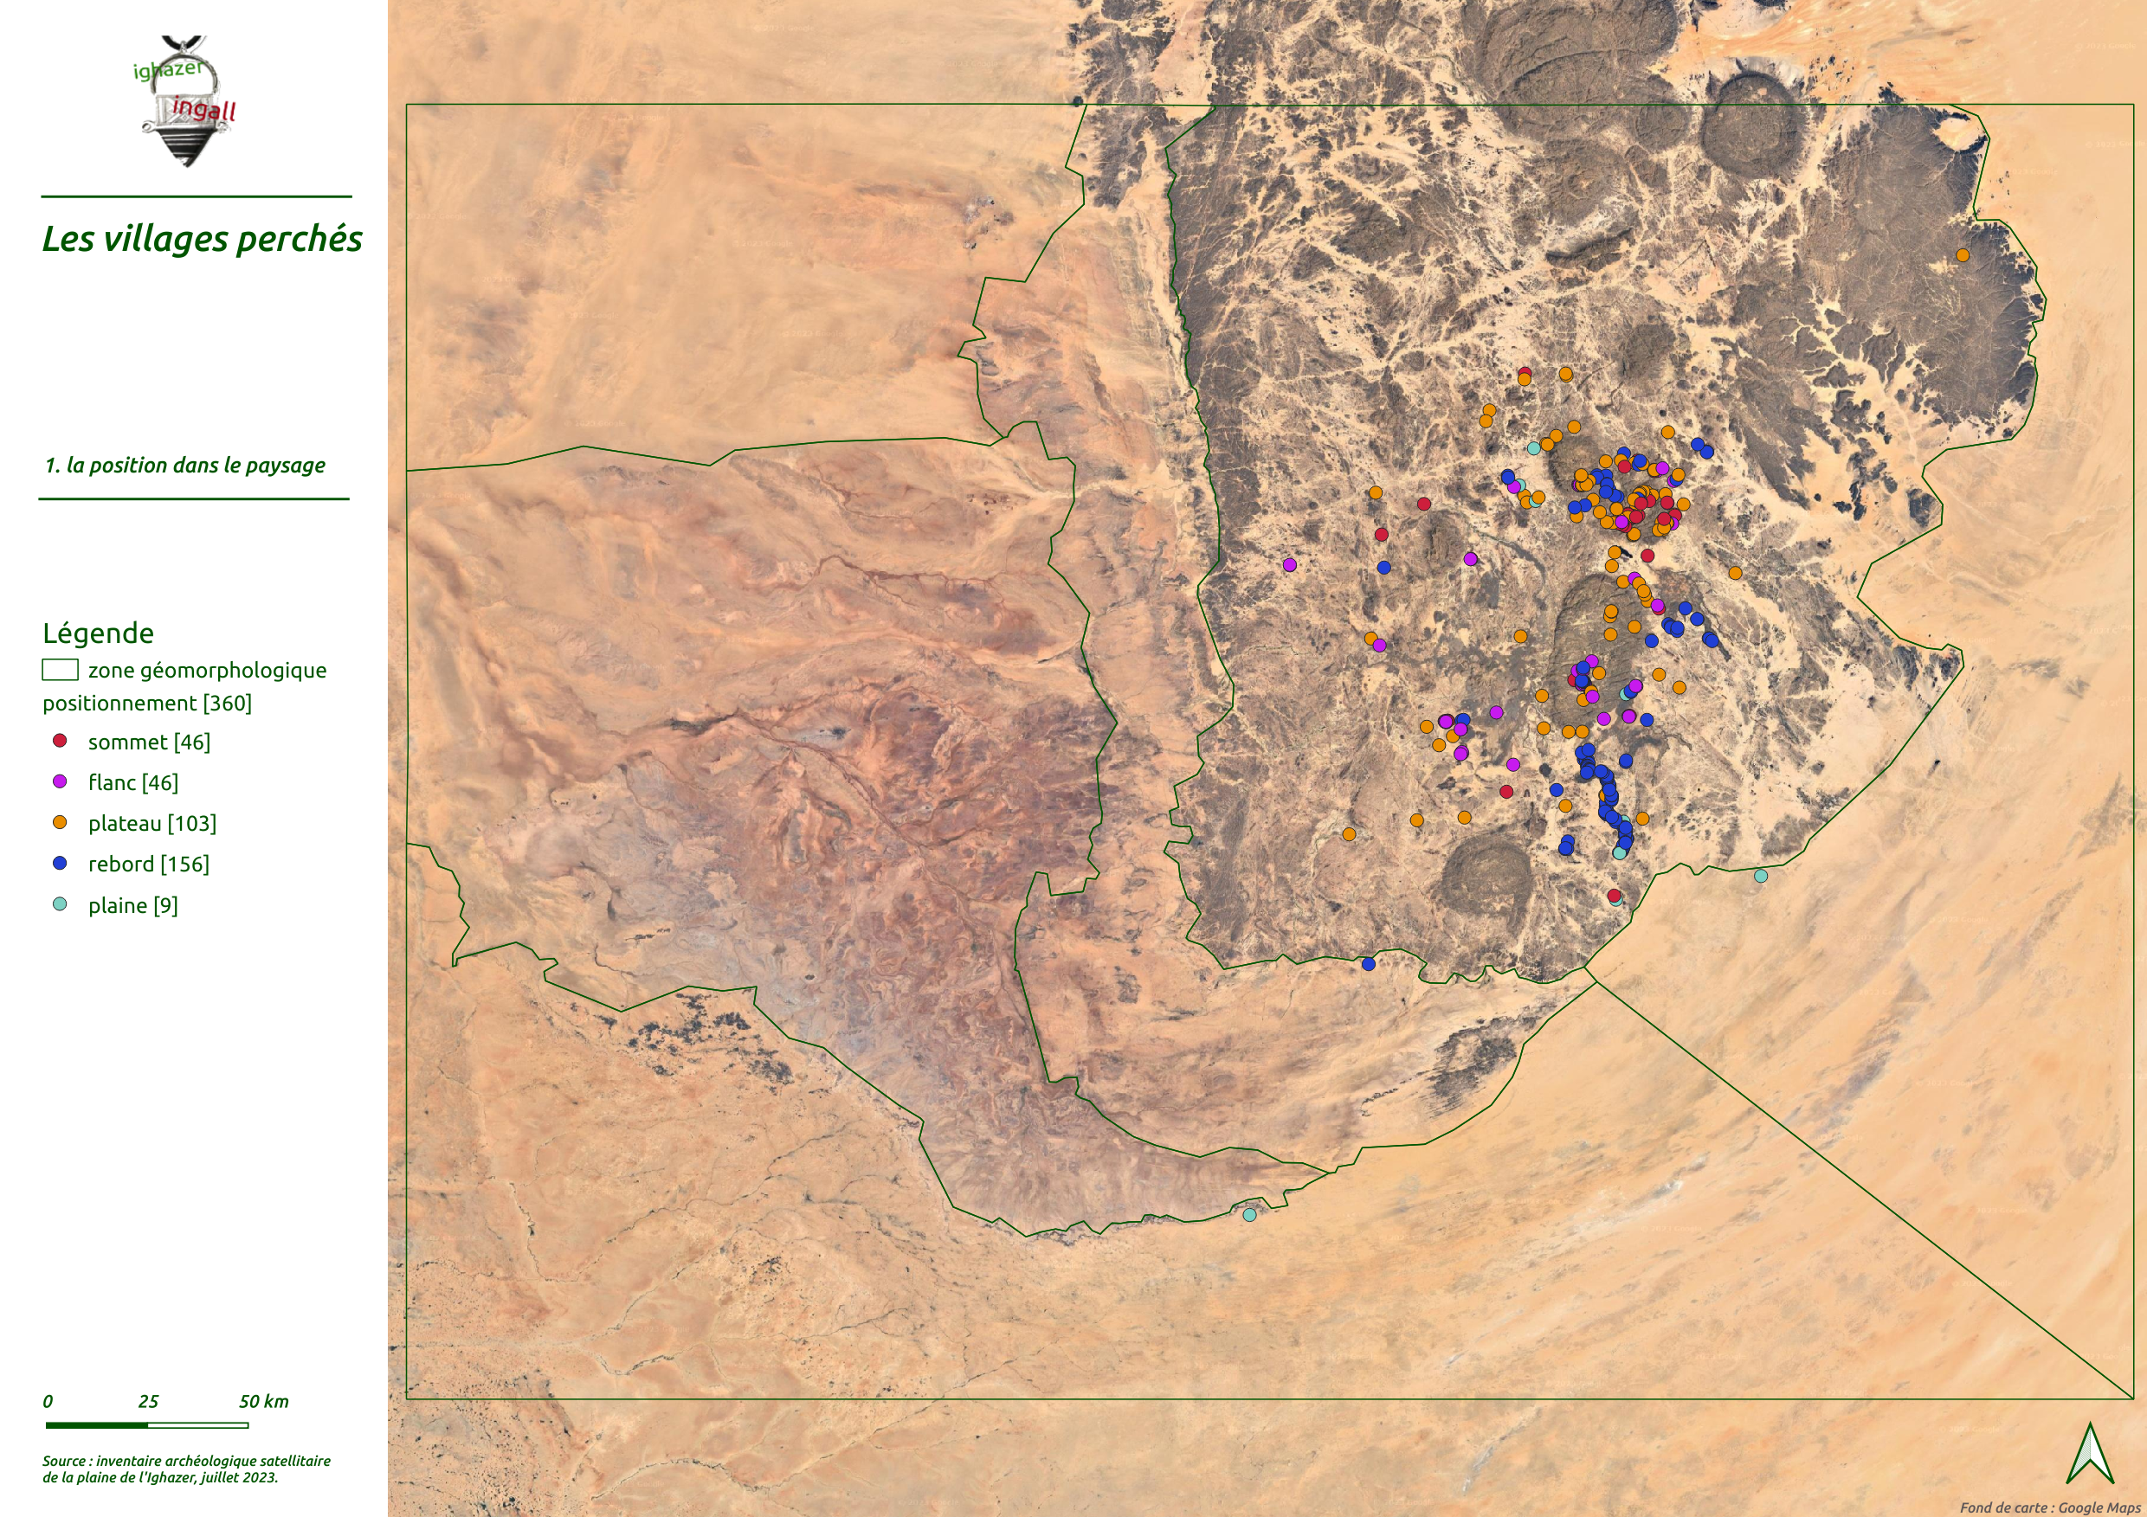Click the teal plaine legend dot
The width and height of the screenshot is (2147, 1517).
pyautogui.click(x=60, y=903)
